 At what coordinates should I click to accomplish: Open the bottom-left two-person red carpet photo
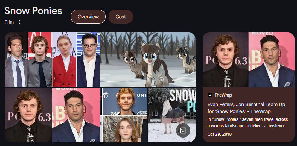click(x=52, y=115)
